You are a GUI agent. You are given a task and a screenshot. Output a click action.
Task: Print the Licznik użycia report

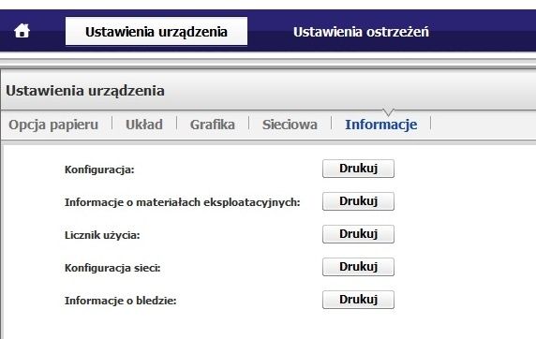coord(358,234)
